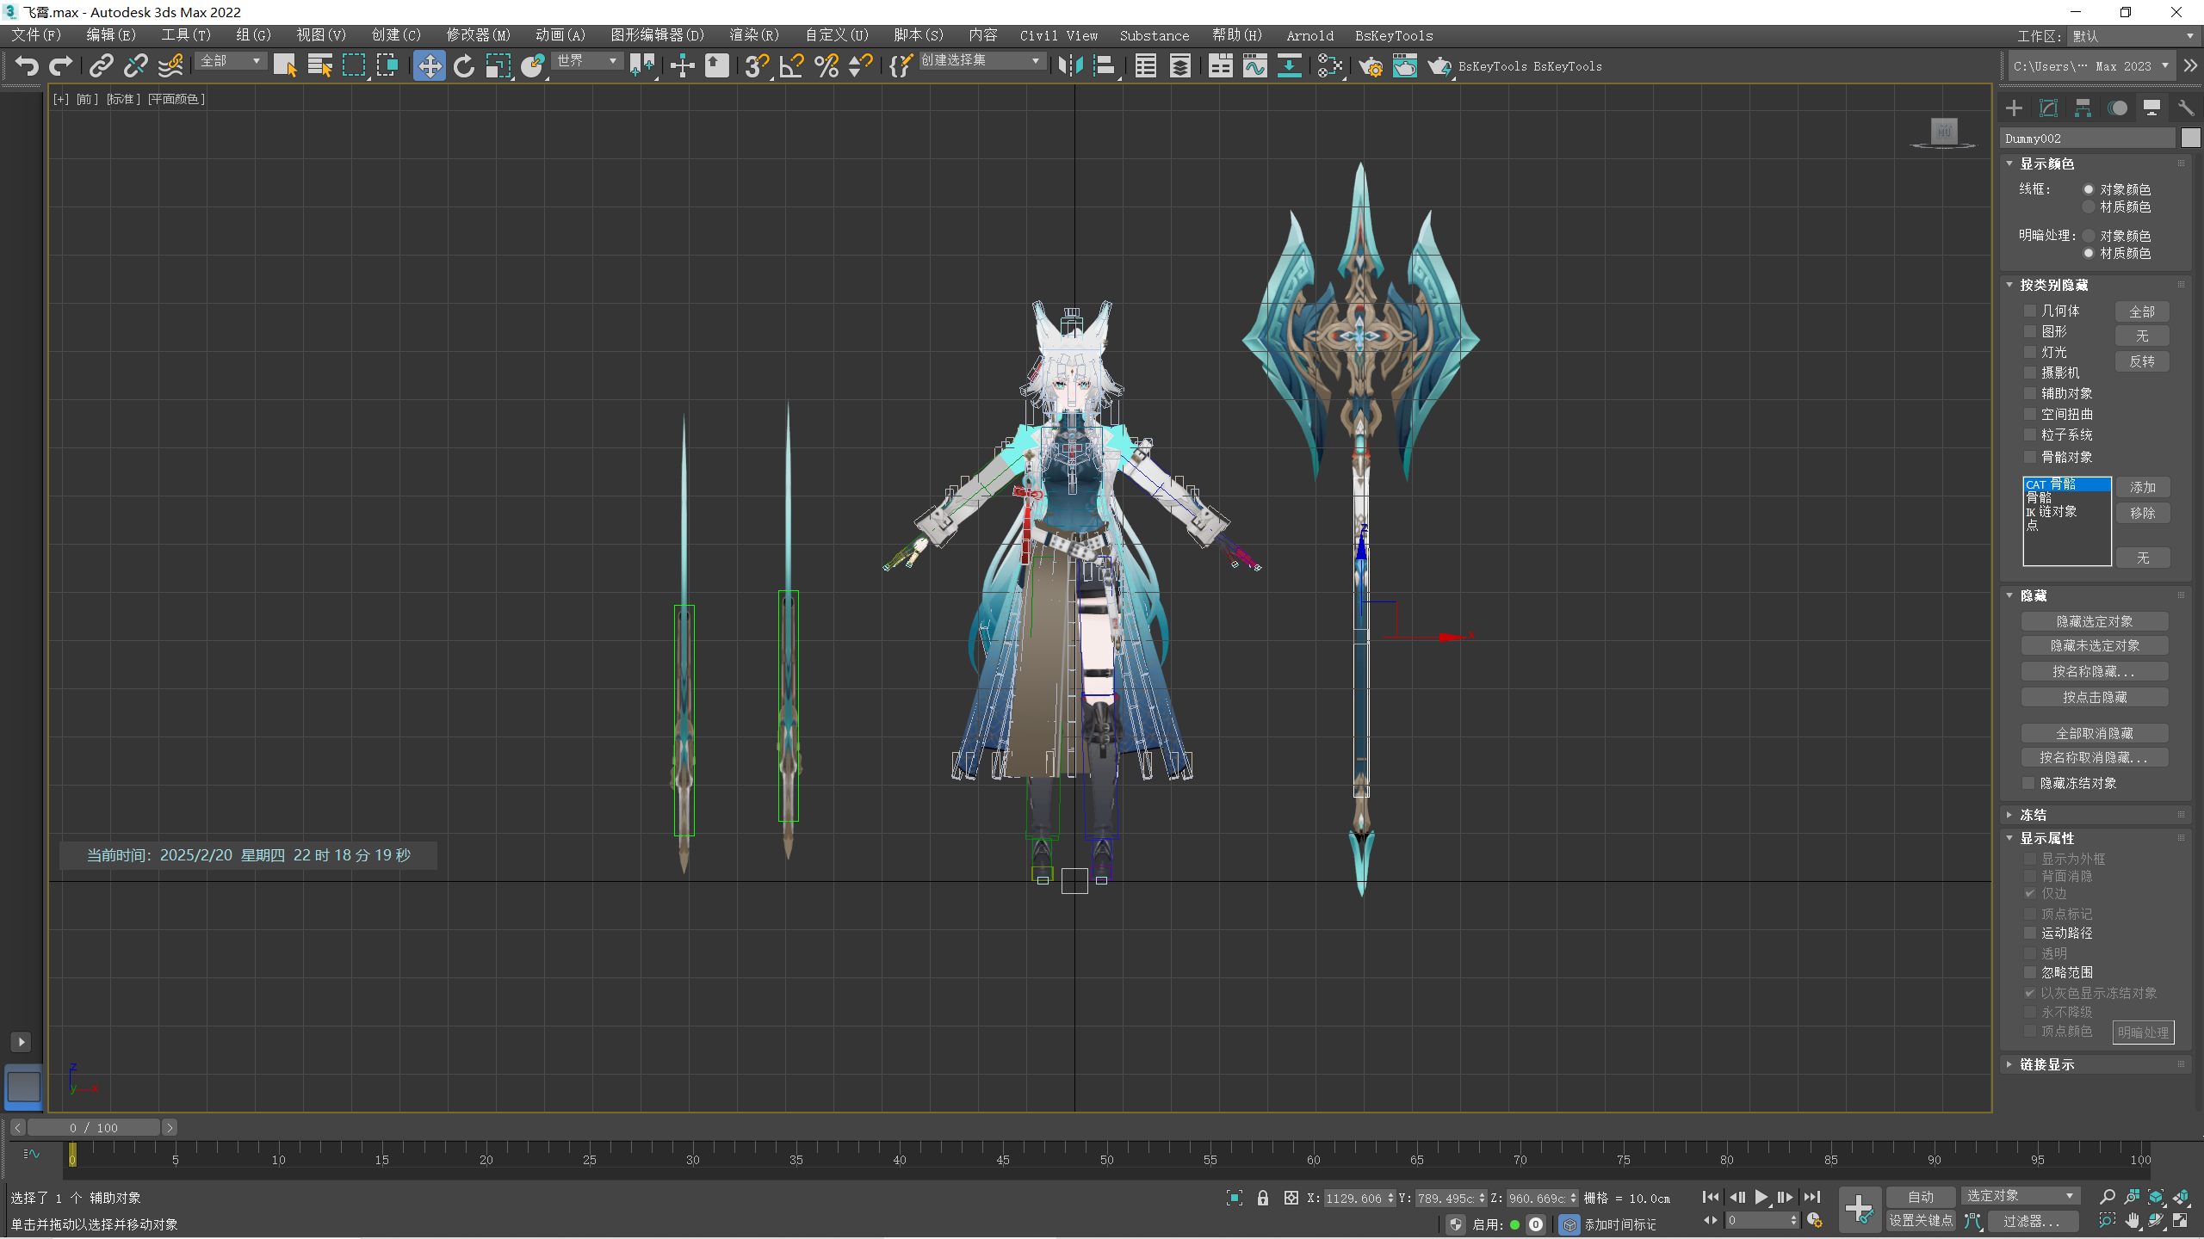Open the 创建选择集 dropdown

981,61
